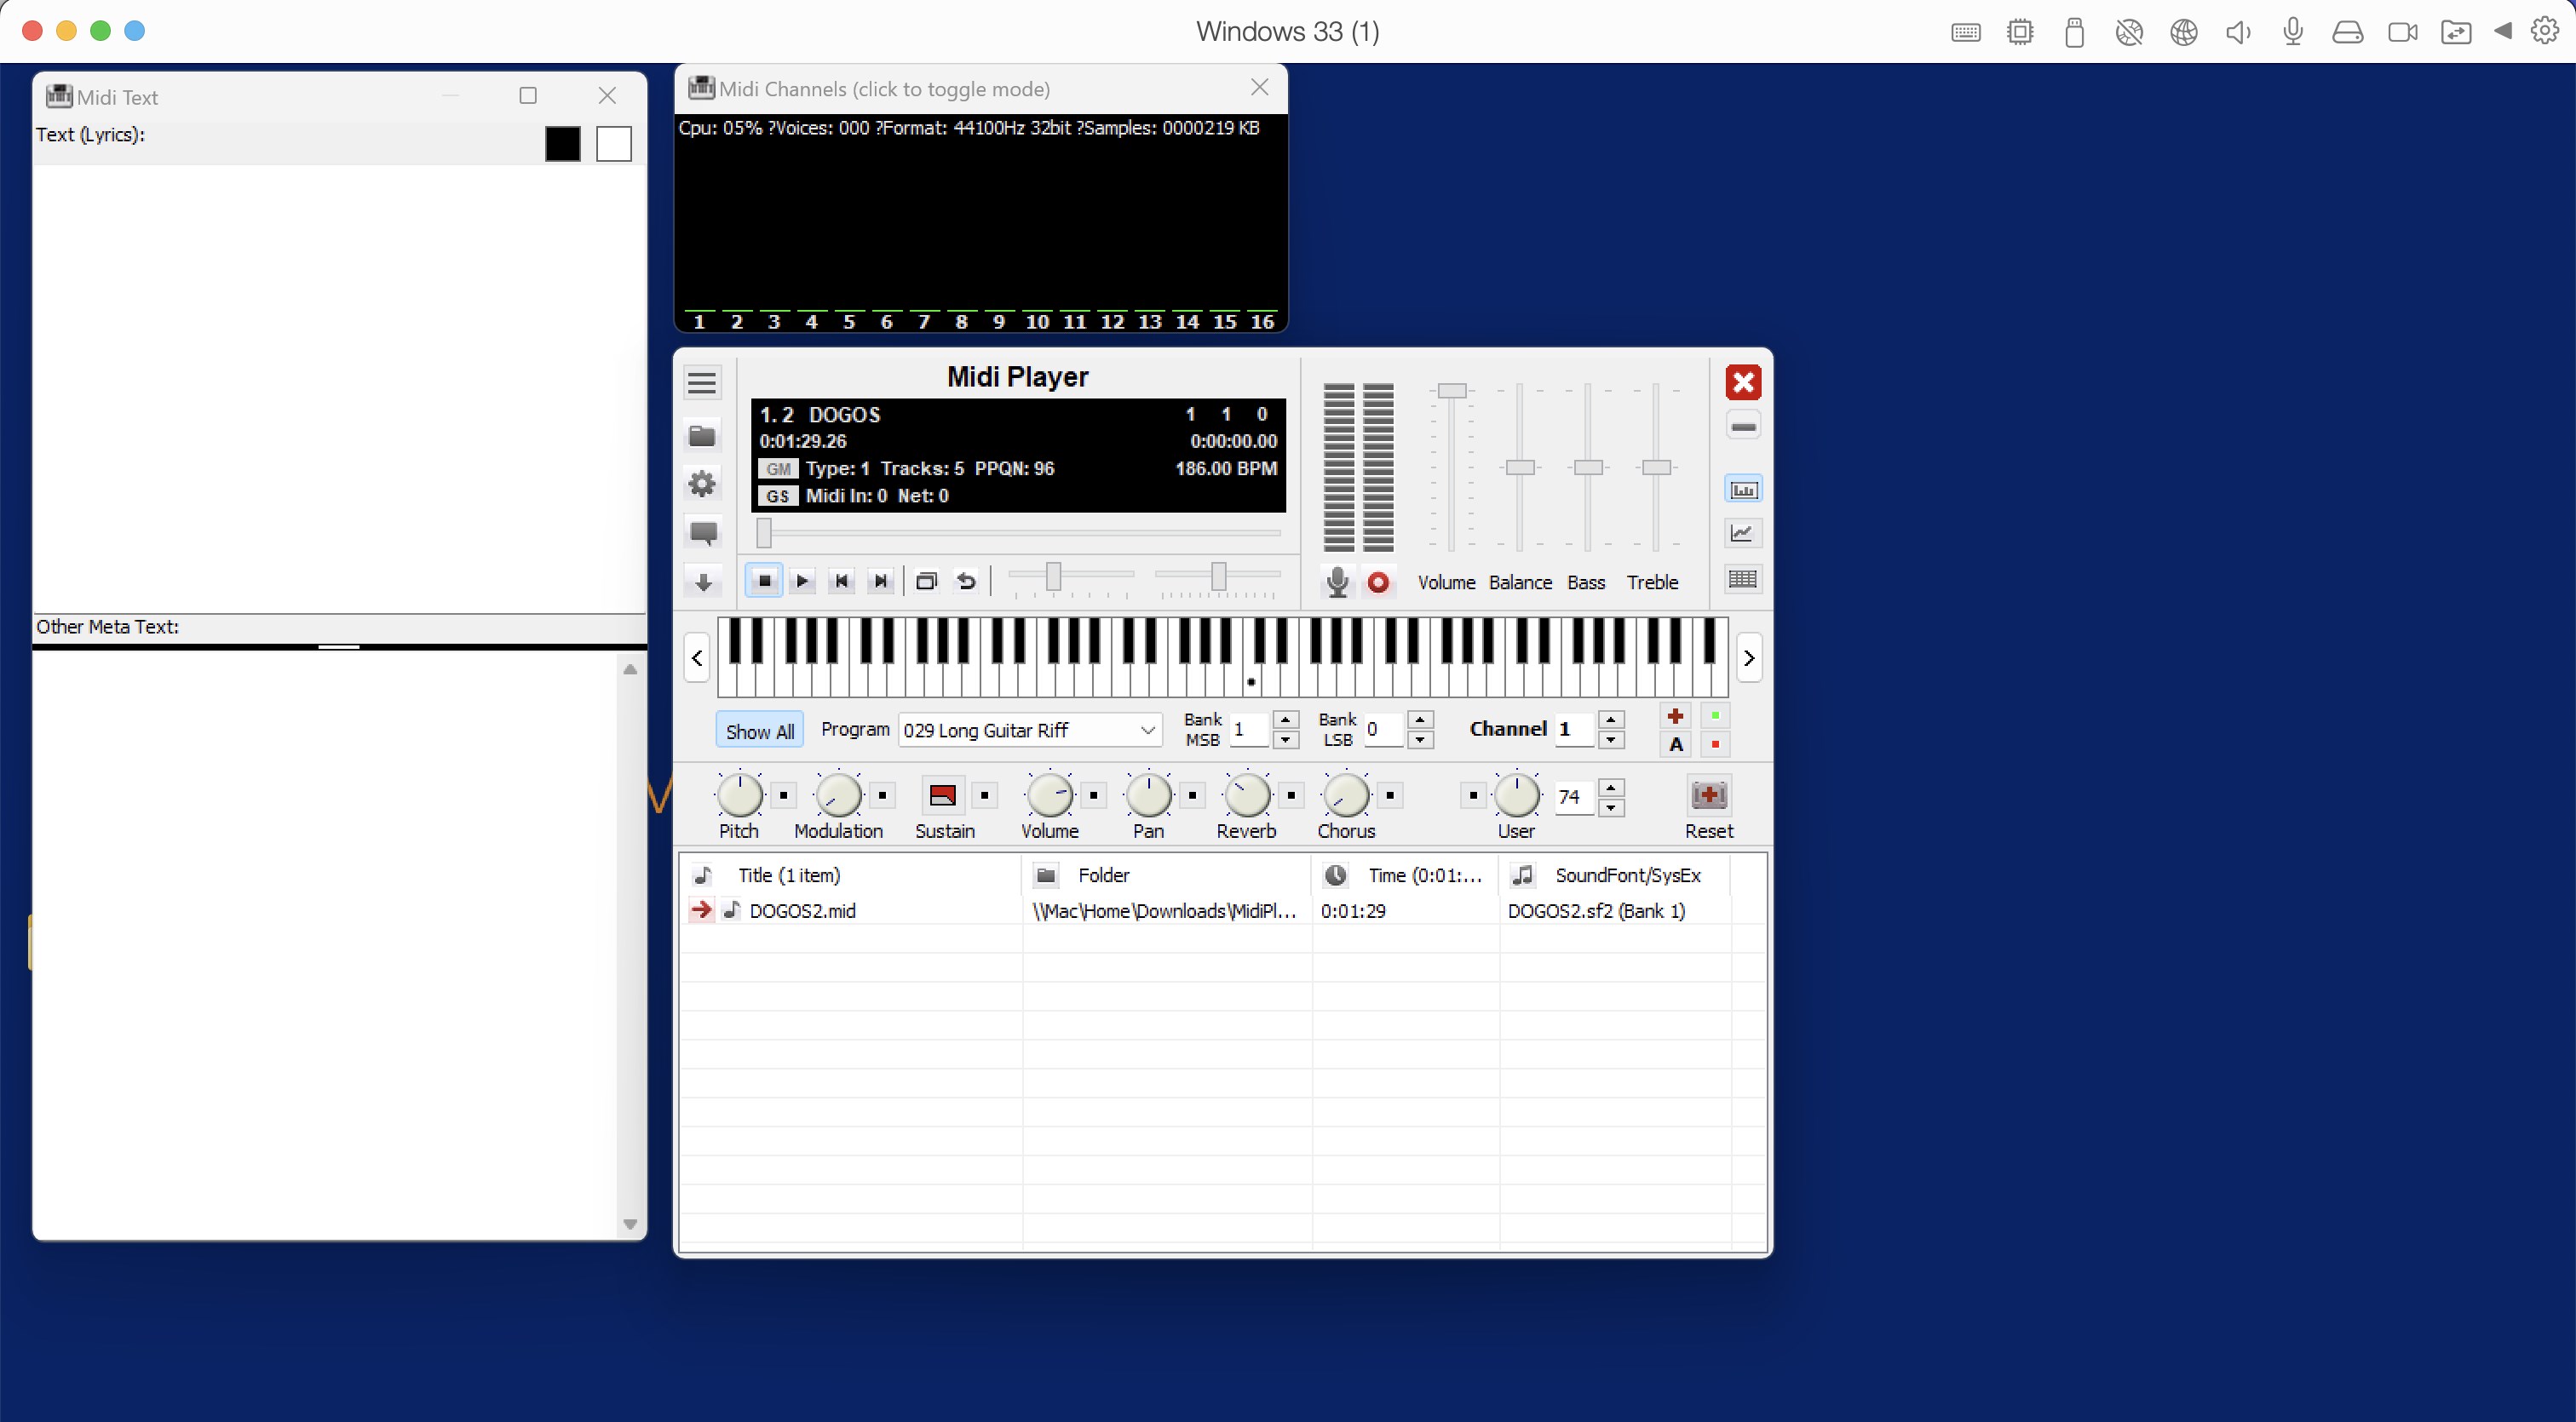2576x1422 pixels.
Task: Click the loop/repeat arrow icon
Action: pos(966,581)
